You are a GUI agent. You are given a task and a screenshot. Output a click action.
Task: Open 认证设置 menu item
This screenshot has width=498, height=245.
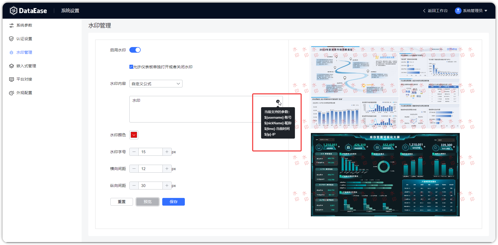point(24,39)
